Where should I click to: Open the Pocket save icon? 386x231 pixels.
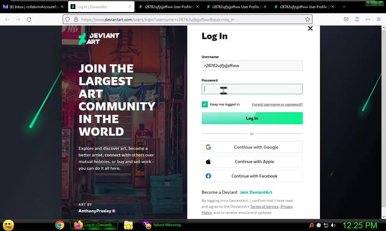[x=346, y=19]
